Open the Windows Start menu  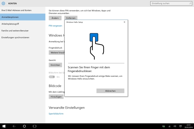tap(4, 126)
